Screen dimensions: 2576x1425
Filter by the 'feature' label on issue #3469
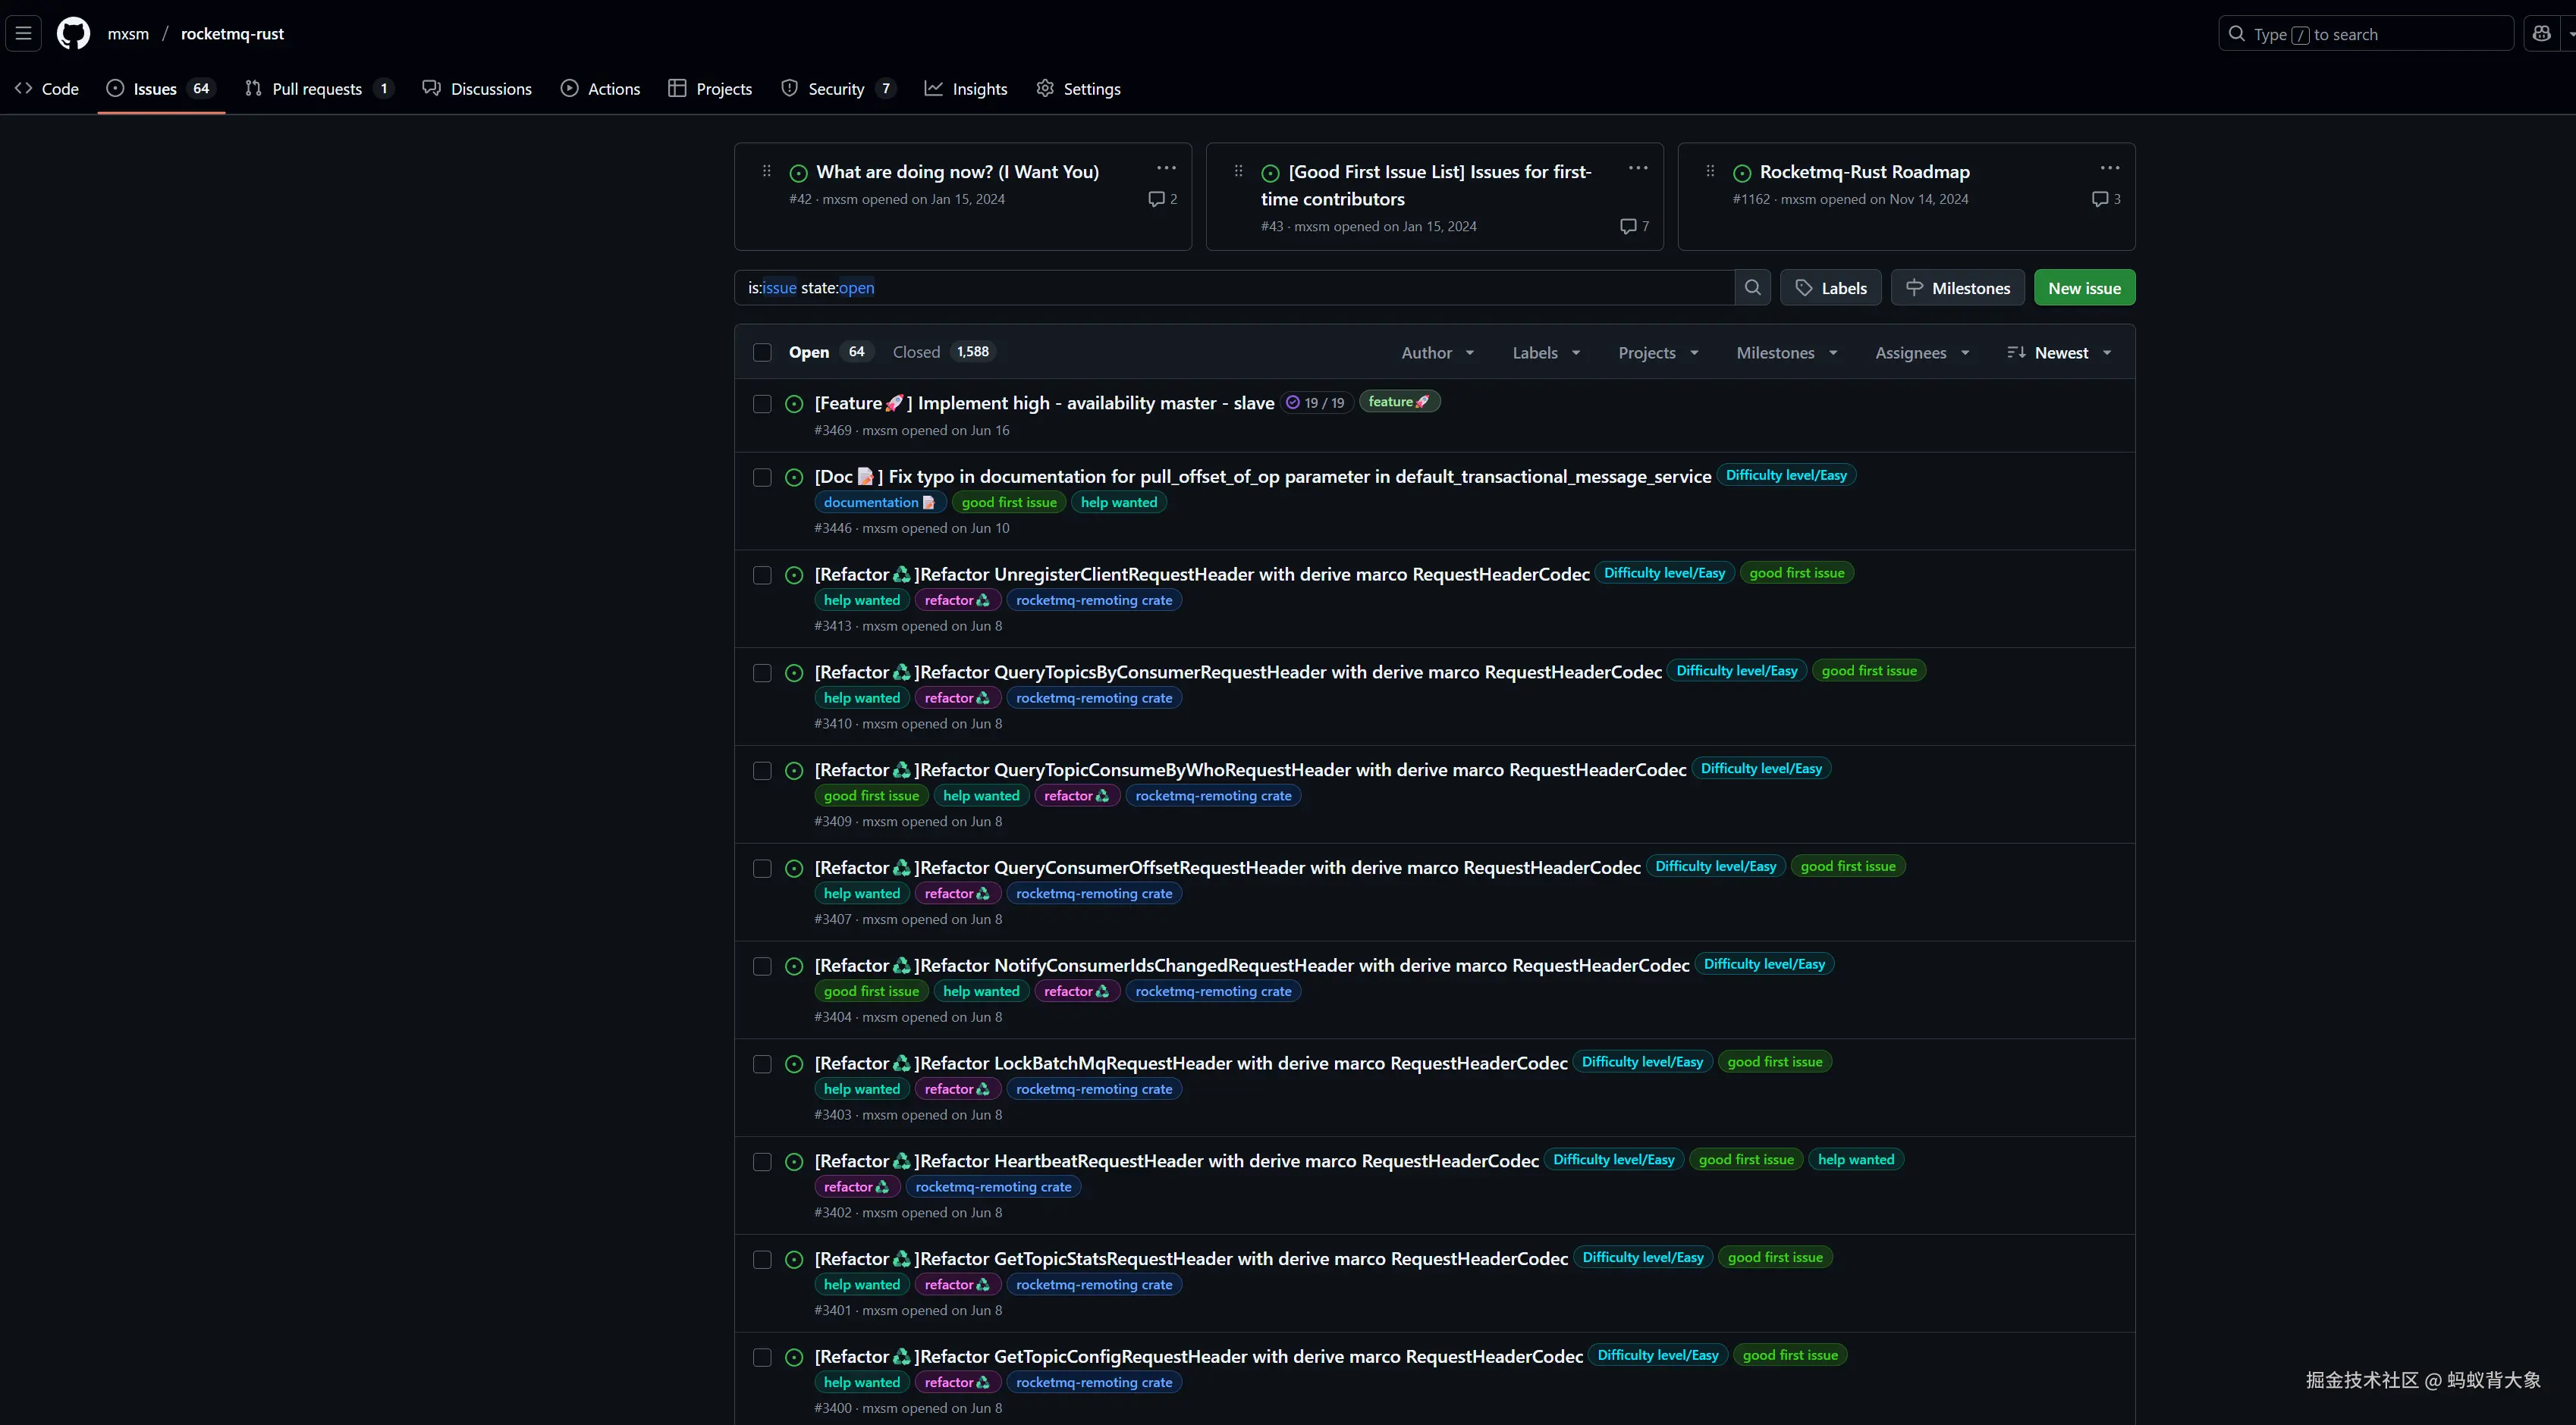point(1399,402)
